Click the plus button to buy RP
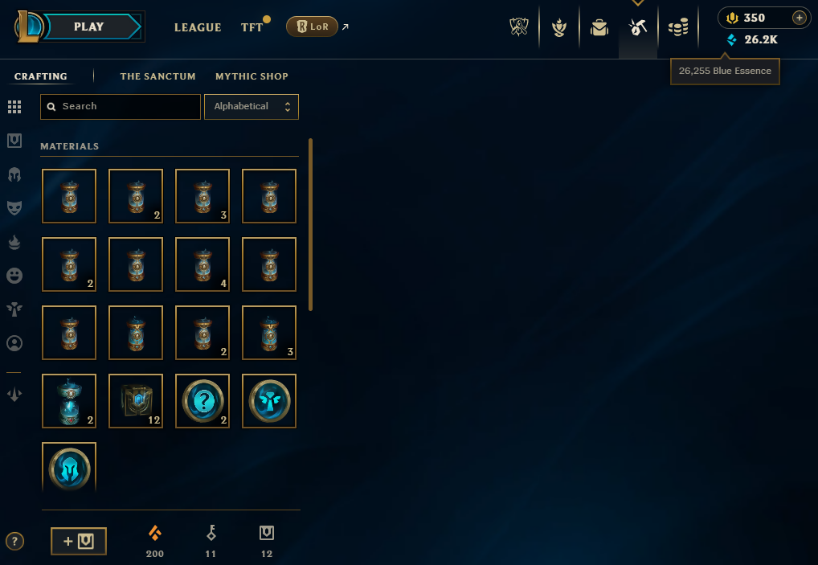The height and width of the screenshot is (565, 818). click(x=800, y=18)
